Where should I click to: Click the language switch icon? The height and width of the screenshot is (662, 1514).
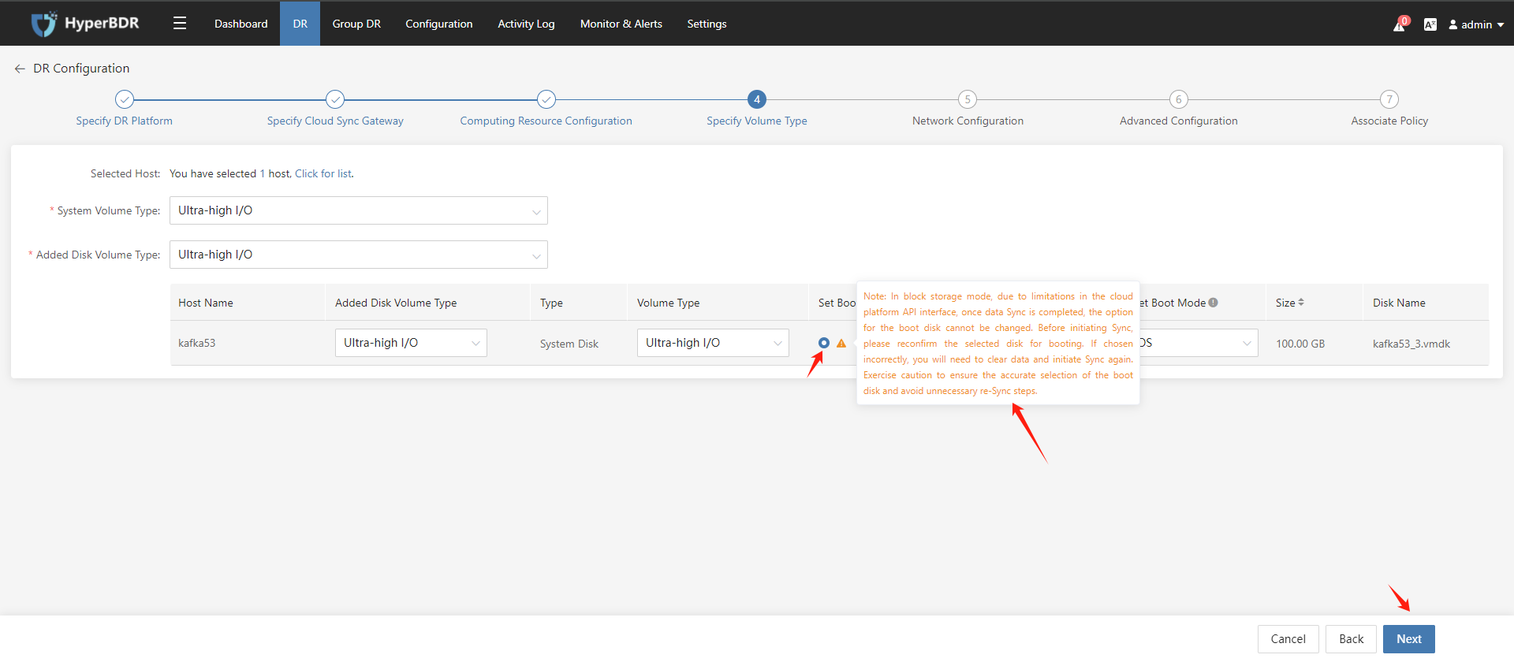(1430, 24)
